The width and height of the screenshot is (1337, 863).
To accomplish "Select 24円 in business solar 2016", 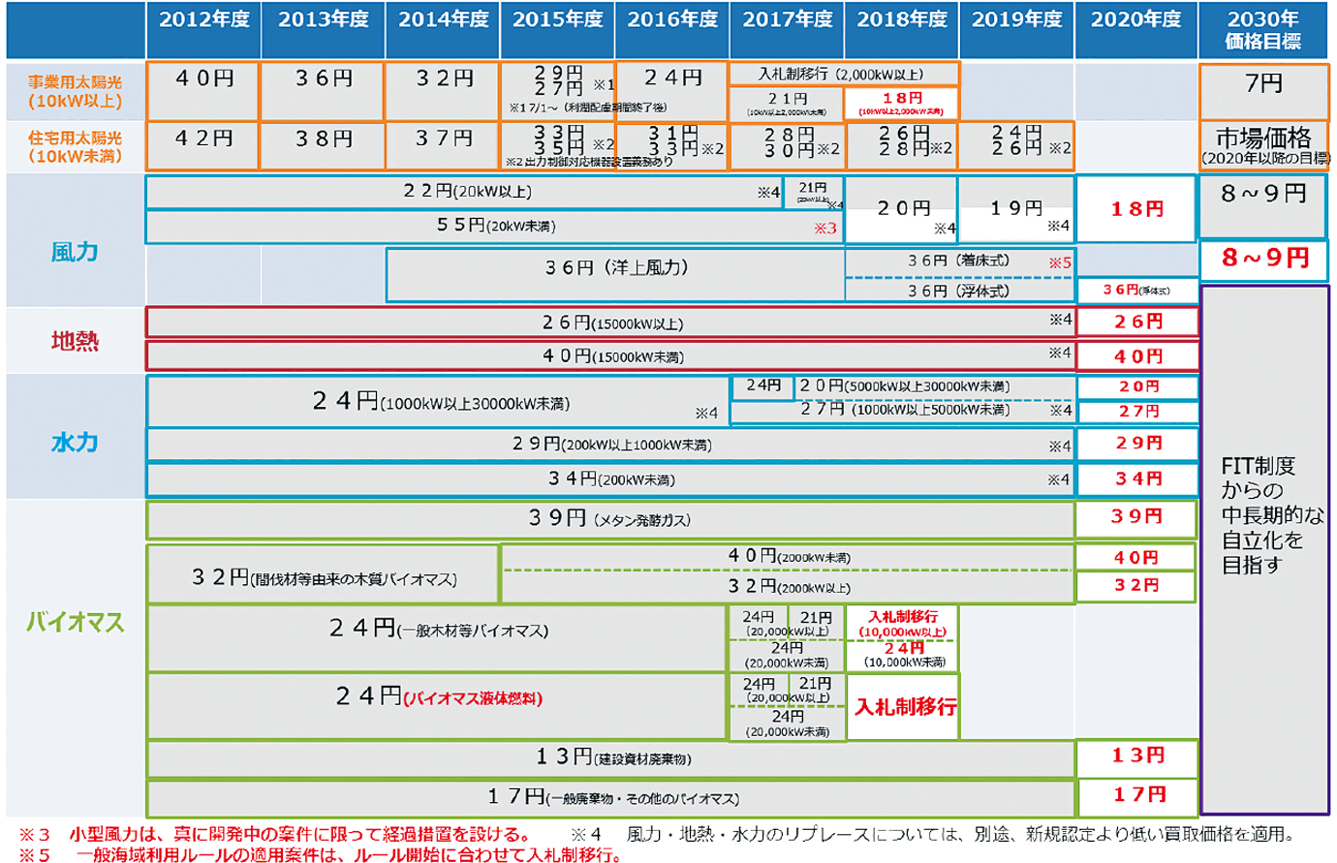I will point(671,91).
